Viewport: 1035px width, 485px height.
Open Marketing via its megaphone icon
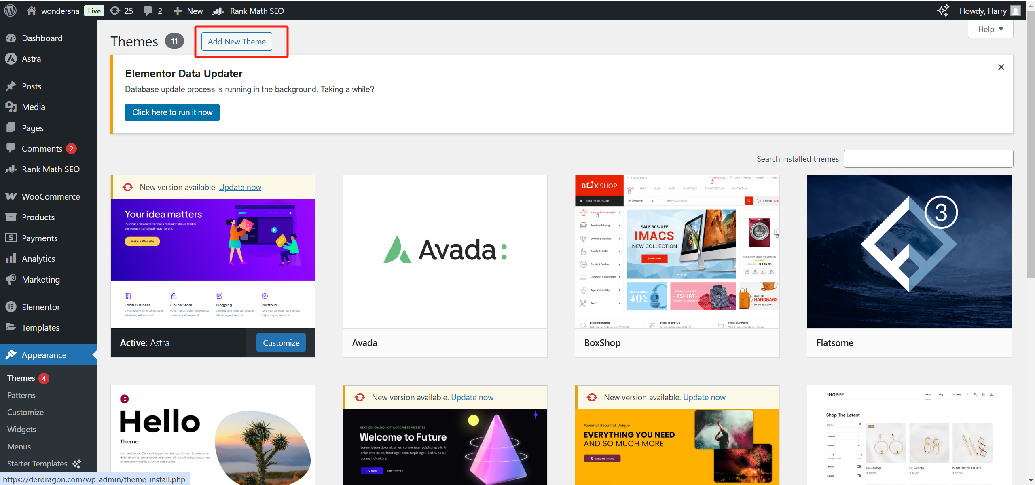click(x=11, y=279)
